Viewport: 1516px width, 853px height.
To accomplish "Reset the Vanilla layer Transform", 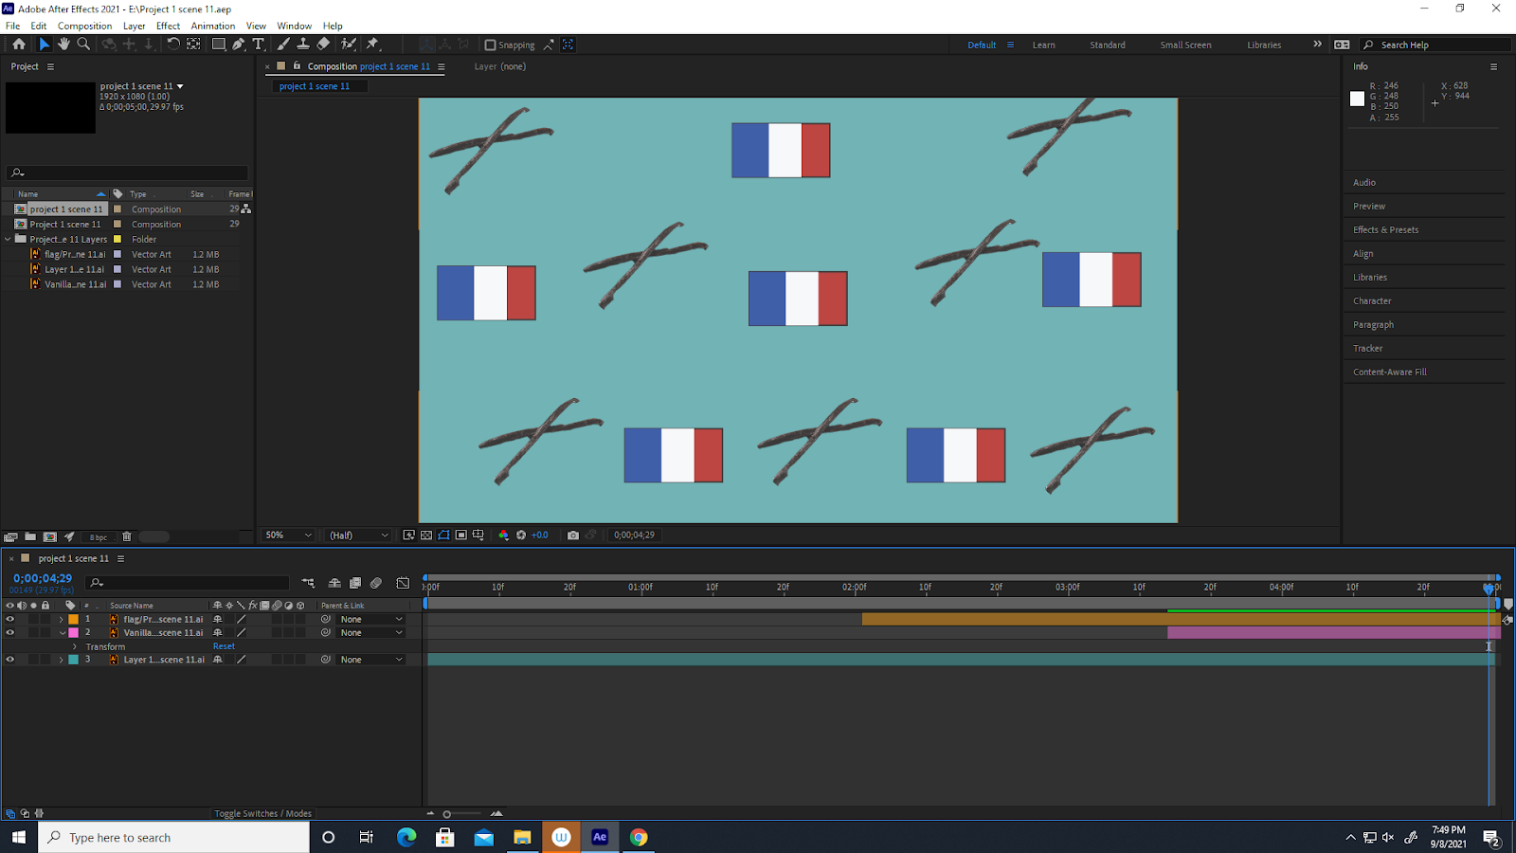I will click(x=224, y=646).
